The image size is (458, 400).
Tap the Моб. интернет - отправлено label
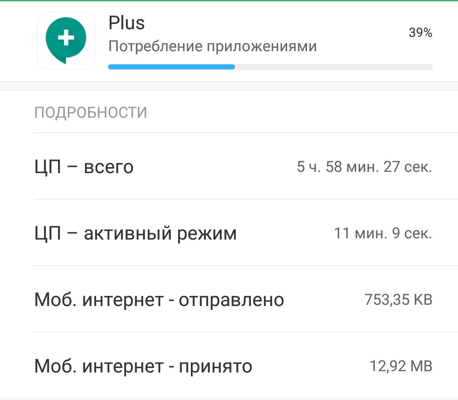coord(159,300)
